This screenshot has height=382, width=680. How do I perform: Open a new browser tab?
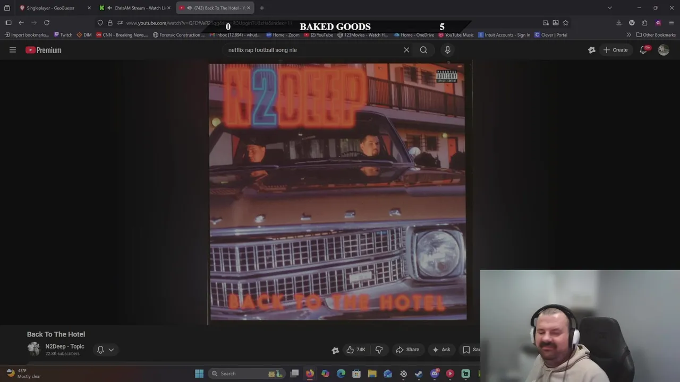(262, 8)
